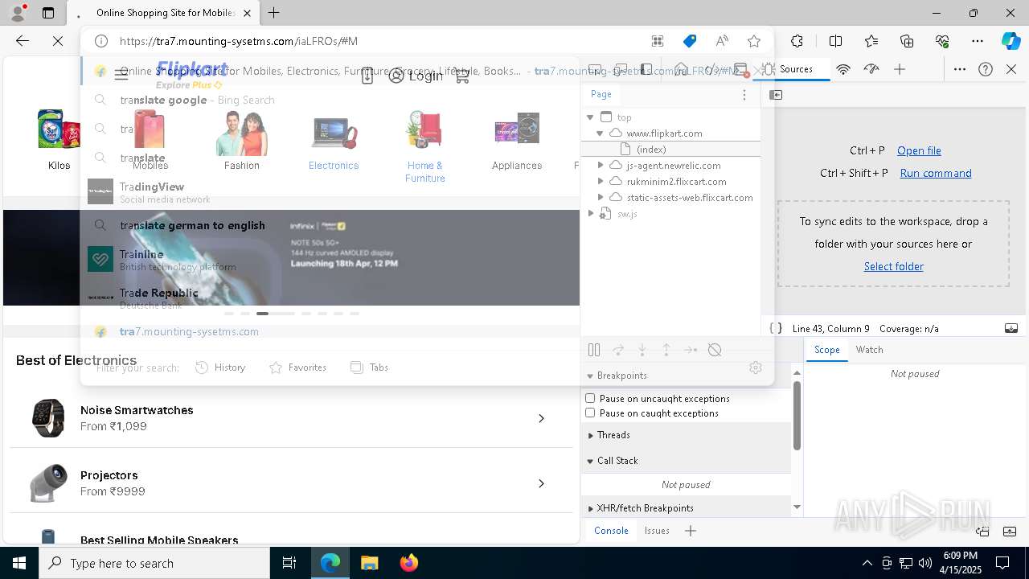The image size is (1029, 579).
Task: Expand rukminim2.flixcart.com node
Action: 600,181
